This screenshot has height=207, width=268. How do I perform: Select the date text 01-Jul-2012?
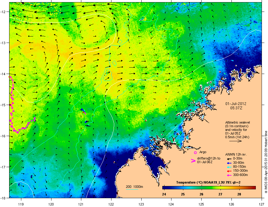(x=236, y=104)
